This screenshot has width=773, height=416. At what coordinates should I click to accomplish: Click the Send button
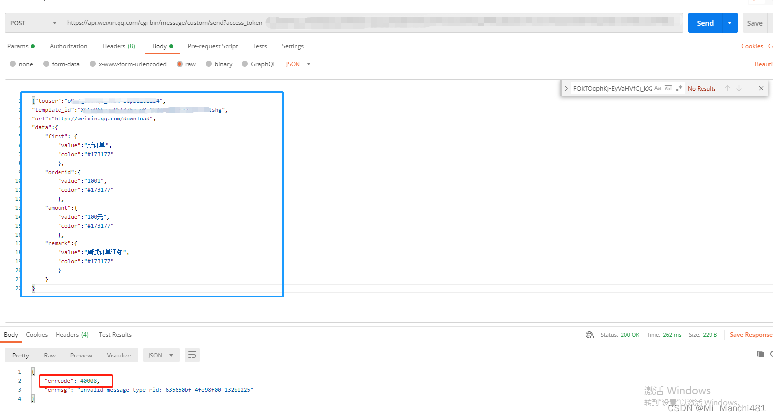coord(705,23)
